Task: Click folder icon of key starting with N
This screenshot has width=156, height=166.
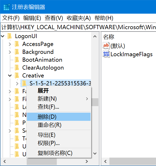Action: (17, 115)
